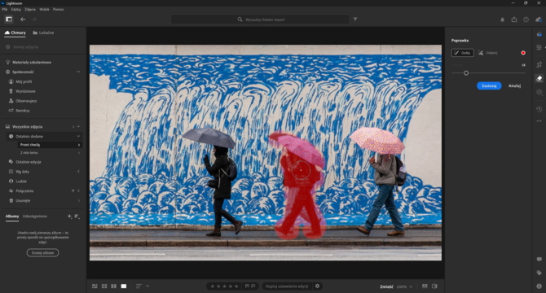Switch to the Udostępniono tab

[x=35, y=216]
